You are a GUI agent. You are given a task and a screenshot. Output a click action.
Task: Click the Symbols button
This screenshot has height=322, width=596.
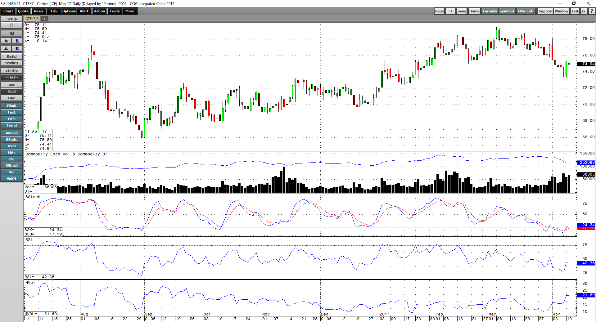tap(507, 11)
